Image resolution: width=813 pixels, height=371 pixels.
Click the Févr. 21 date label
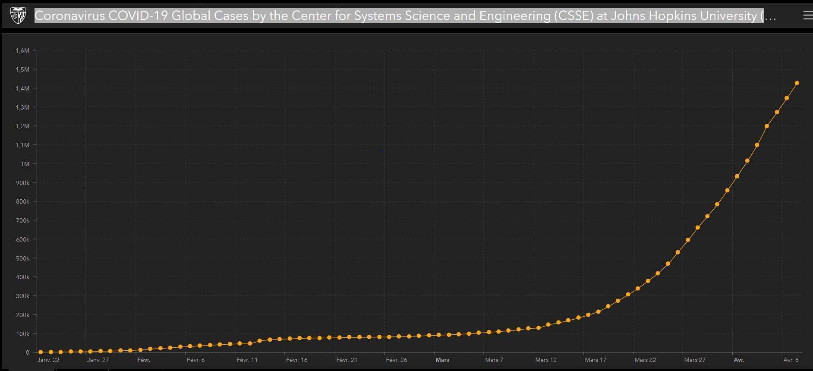point(347,360)
